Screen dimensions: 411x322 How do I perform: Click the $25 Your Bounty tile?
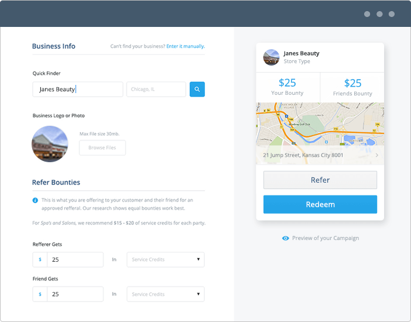[x=288, y=87]
